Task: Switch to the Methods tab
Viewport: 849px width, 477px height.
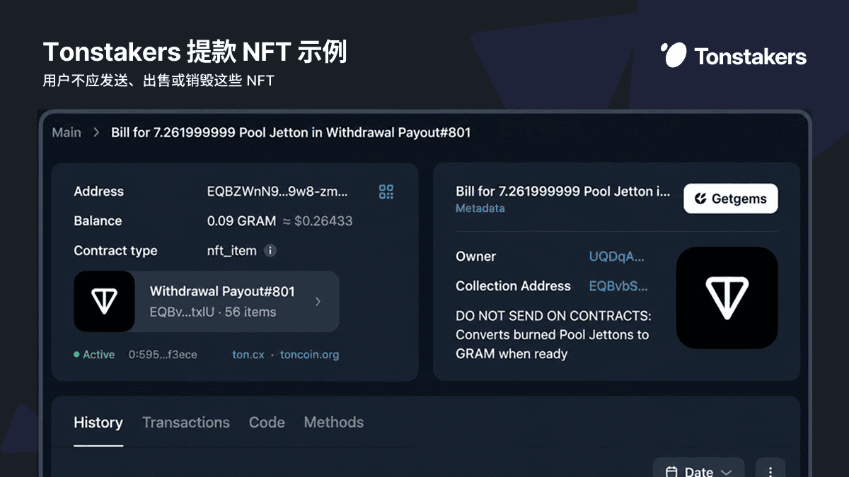Action: pos(334,423)
